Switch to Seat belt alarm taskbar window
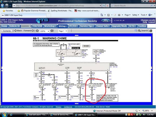Image resolution: width=156 pixels, height=117 pixels. click(36, 115)
